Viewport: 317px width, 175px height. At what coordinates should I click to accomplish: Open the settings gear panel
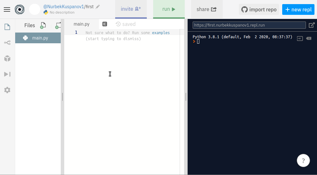pos(7,90)
